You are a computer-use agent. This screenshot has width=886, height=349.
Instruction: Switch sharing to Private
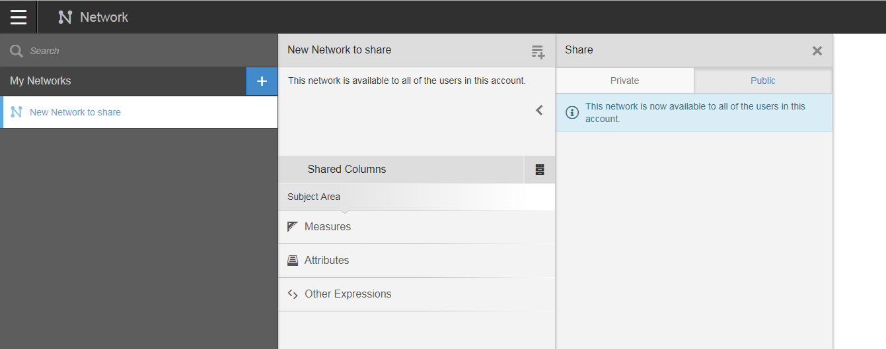click(x=624, y=80)
